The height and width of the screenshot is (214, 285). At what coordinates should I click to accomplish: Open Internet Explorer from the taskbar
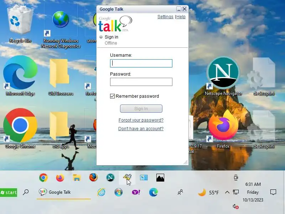pos(101,192)
